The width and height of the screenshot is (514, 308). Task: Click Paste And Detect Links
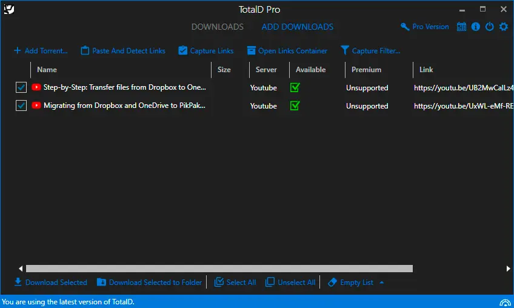pos(123,50)
